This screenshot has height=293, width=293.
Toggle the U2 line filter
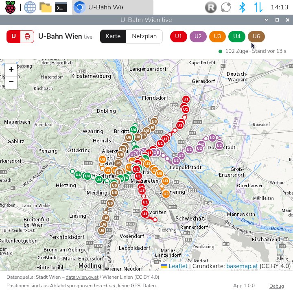point(198,37)
